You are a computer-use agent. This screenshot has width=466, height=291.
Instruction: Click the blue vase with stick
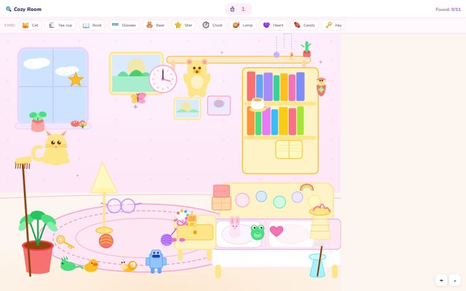[x=317, y=265]
